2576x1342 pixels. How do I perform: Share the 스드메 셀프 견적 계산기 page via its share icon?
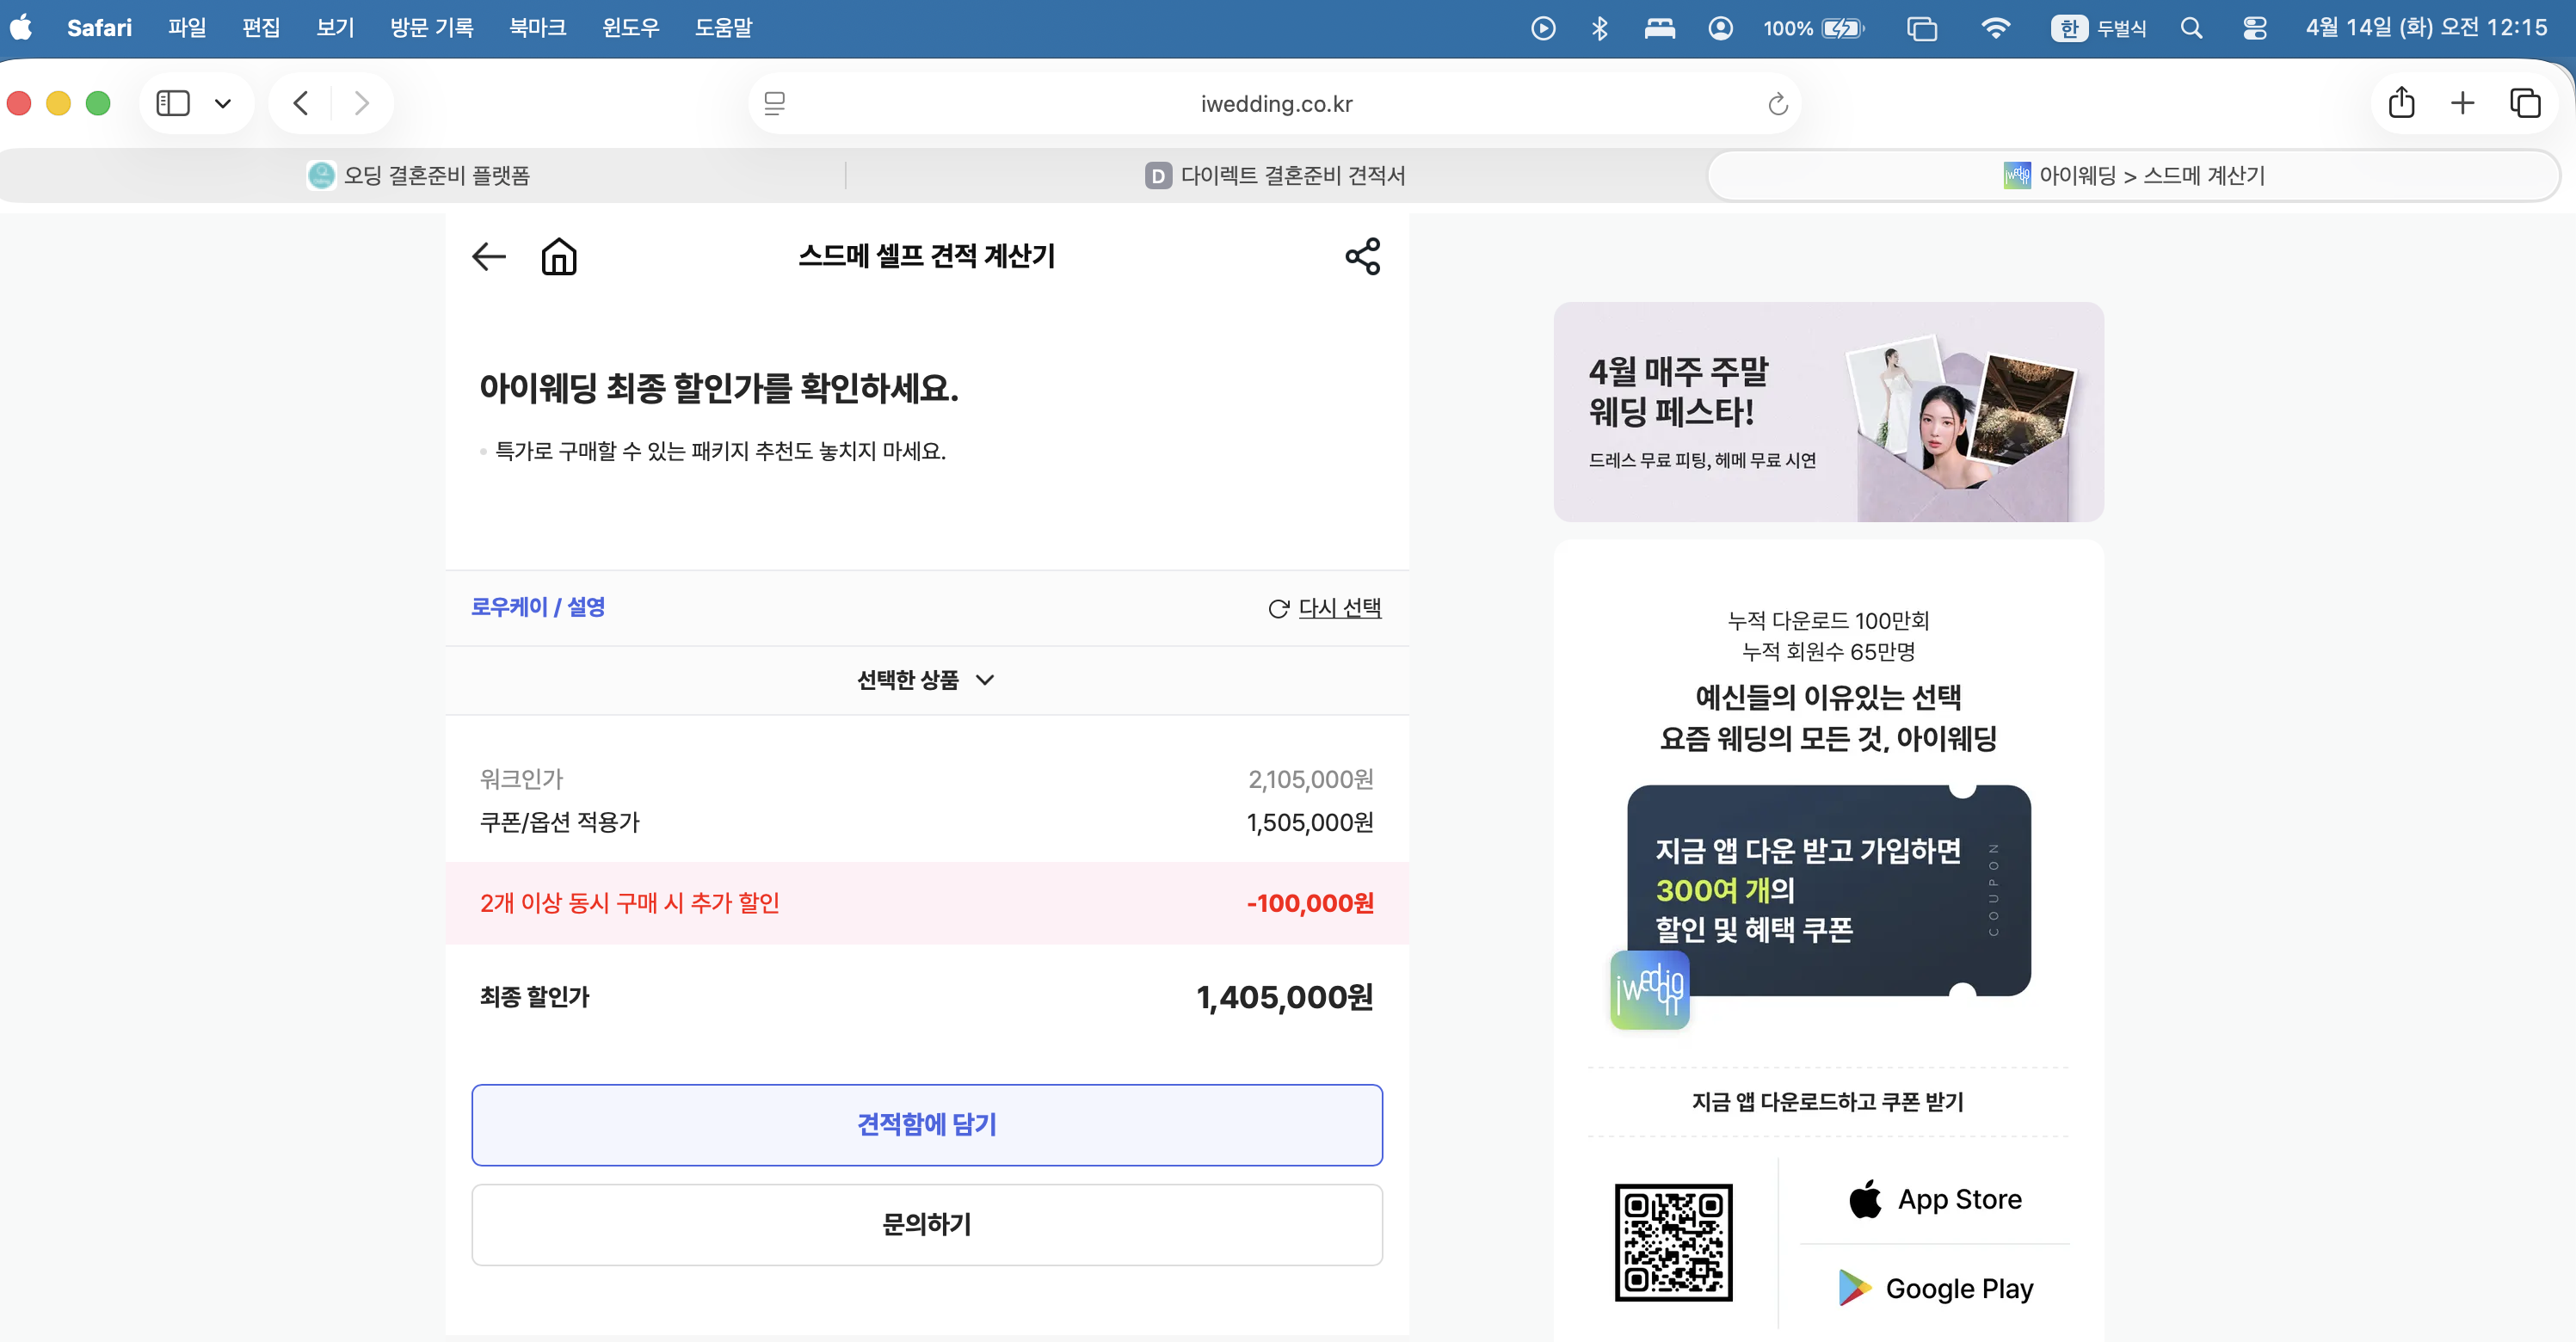coord(1361,256)
